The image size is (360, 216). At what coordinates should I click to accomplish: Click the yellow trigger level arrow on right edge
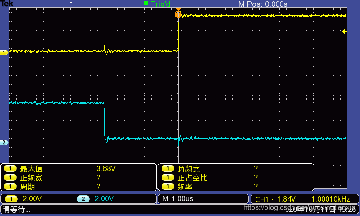(x=344, y=31)
